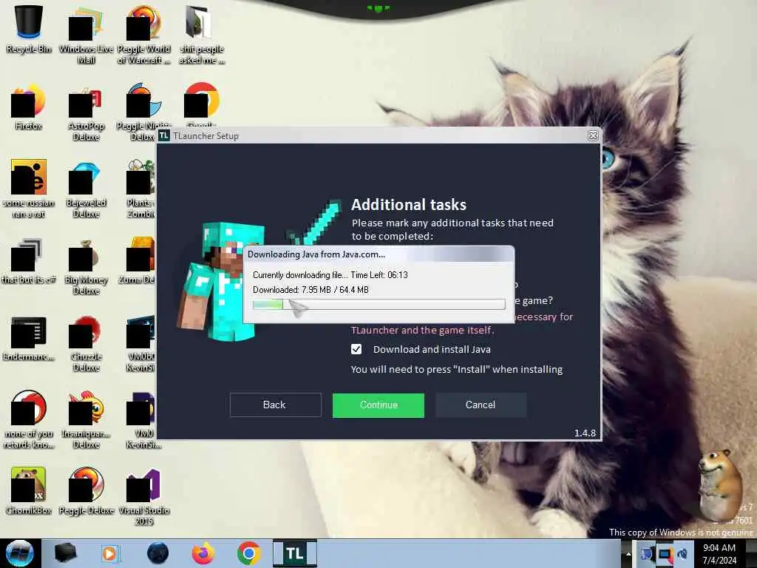Click the green Continue button
This screenshot has width=757, height=568.
point(378,405)
